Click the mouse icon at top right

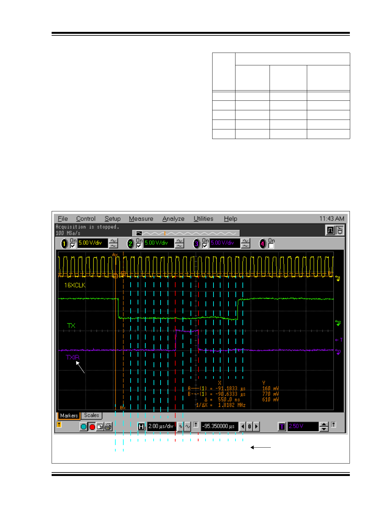(340, 230)
